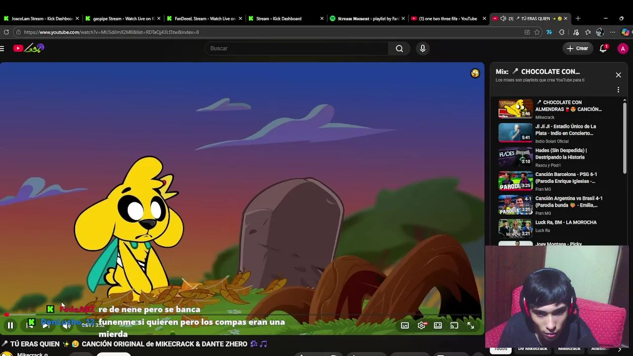Click the channel watermark on video
The height and width of the screenshot is (356, 633).
click(x=475, y=73)
